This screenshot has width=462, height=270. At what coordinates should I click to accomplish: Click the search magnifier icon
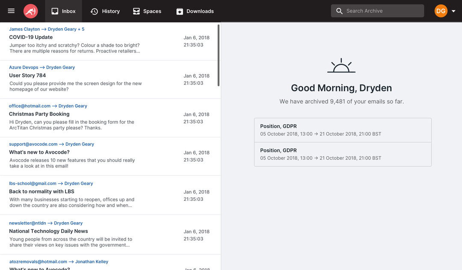pos(339,11)
